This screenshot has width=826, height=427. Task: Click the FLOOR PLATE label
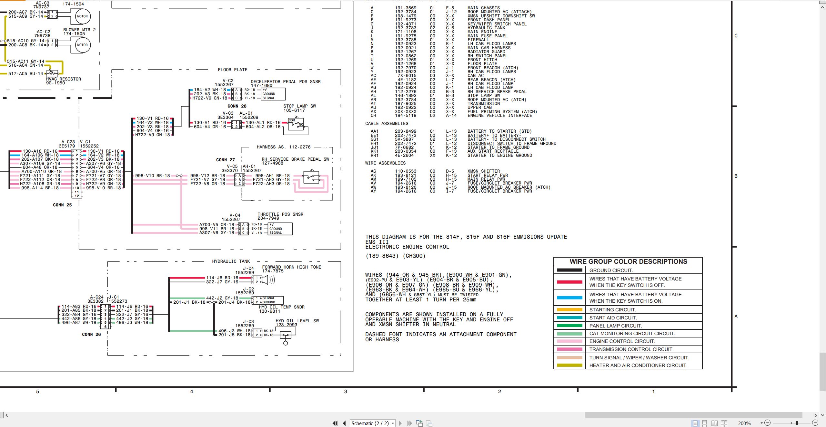tap(233, 70)
